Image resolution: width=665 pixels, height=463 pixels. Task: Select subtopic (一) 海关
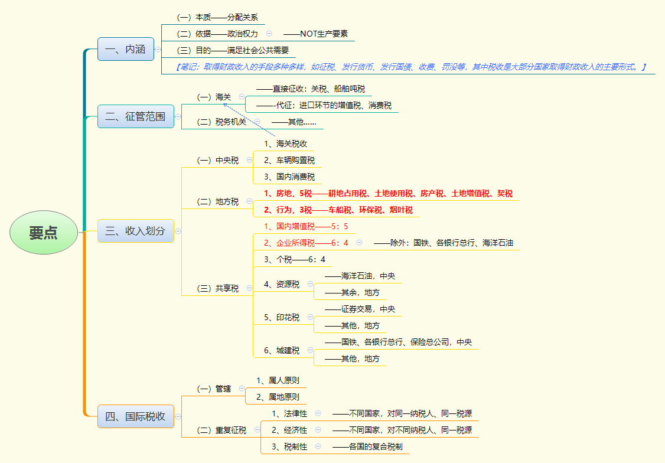[214, 97]
